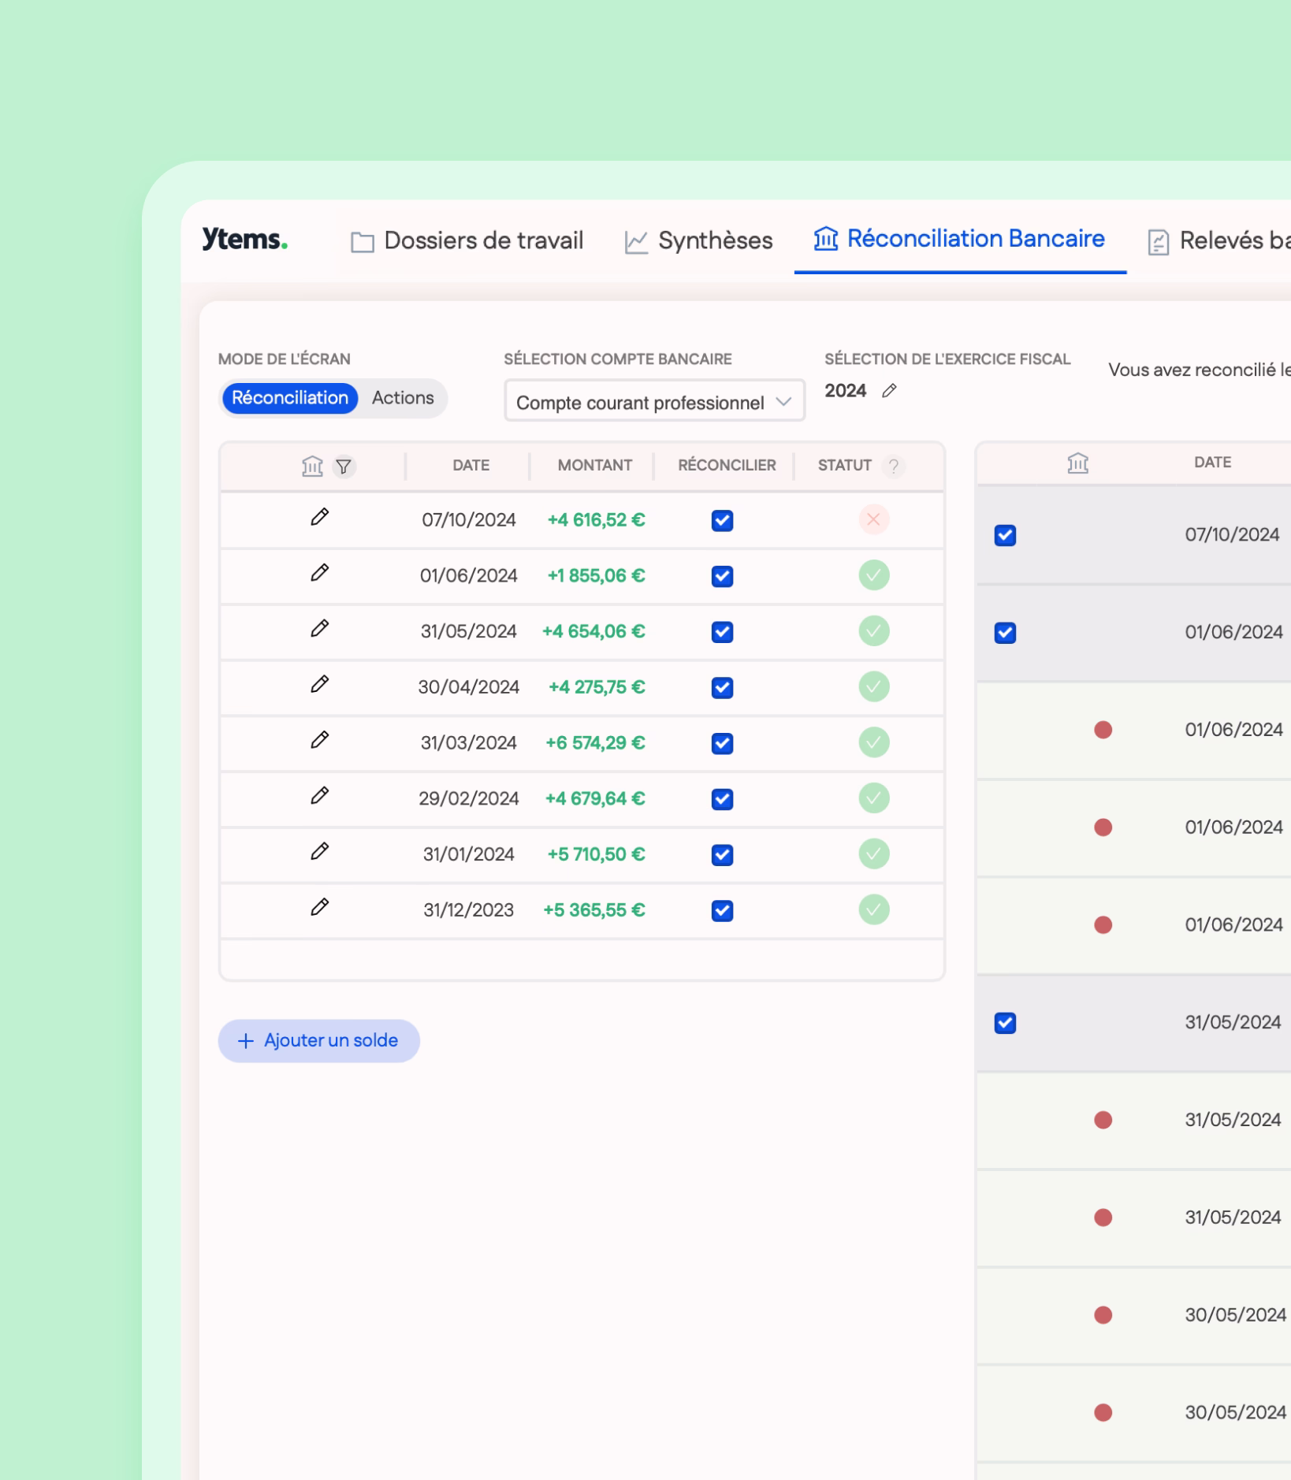Click the date 29/02/2024 in left table
1291x1480 pixels.
point(468,799)
